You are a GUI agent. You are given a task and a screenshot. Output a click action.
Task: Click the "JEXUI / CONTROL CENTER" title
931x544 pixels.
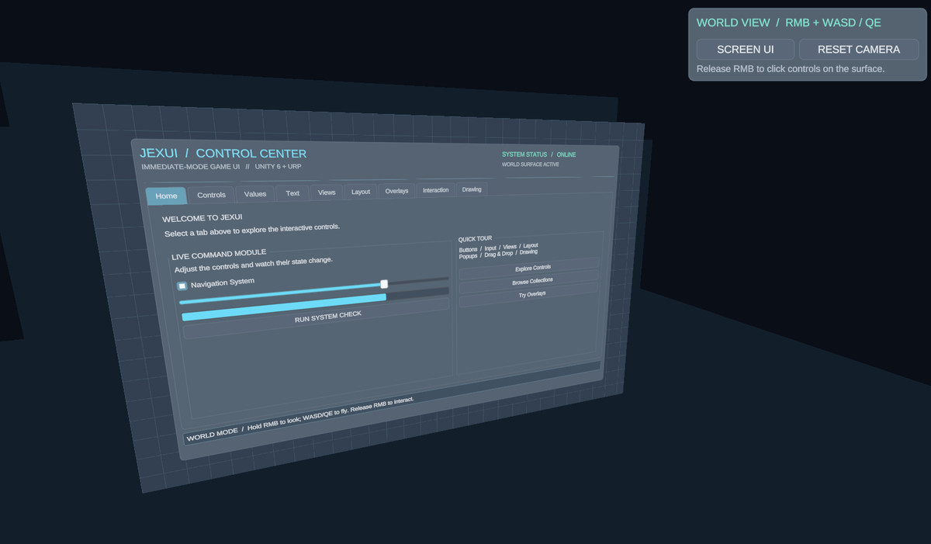coord(223,154)
